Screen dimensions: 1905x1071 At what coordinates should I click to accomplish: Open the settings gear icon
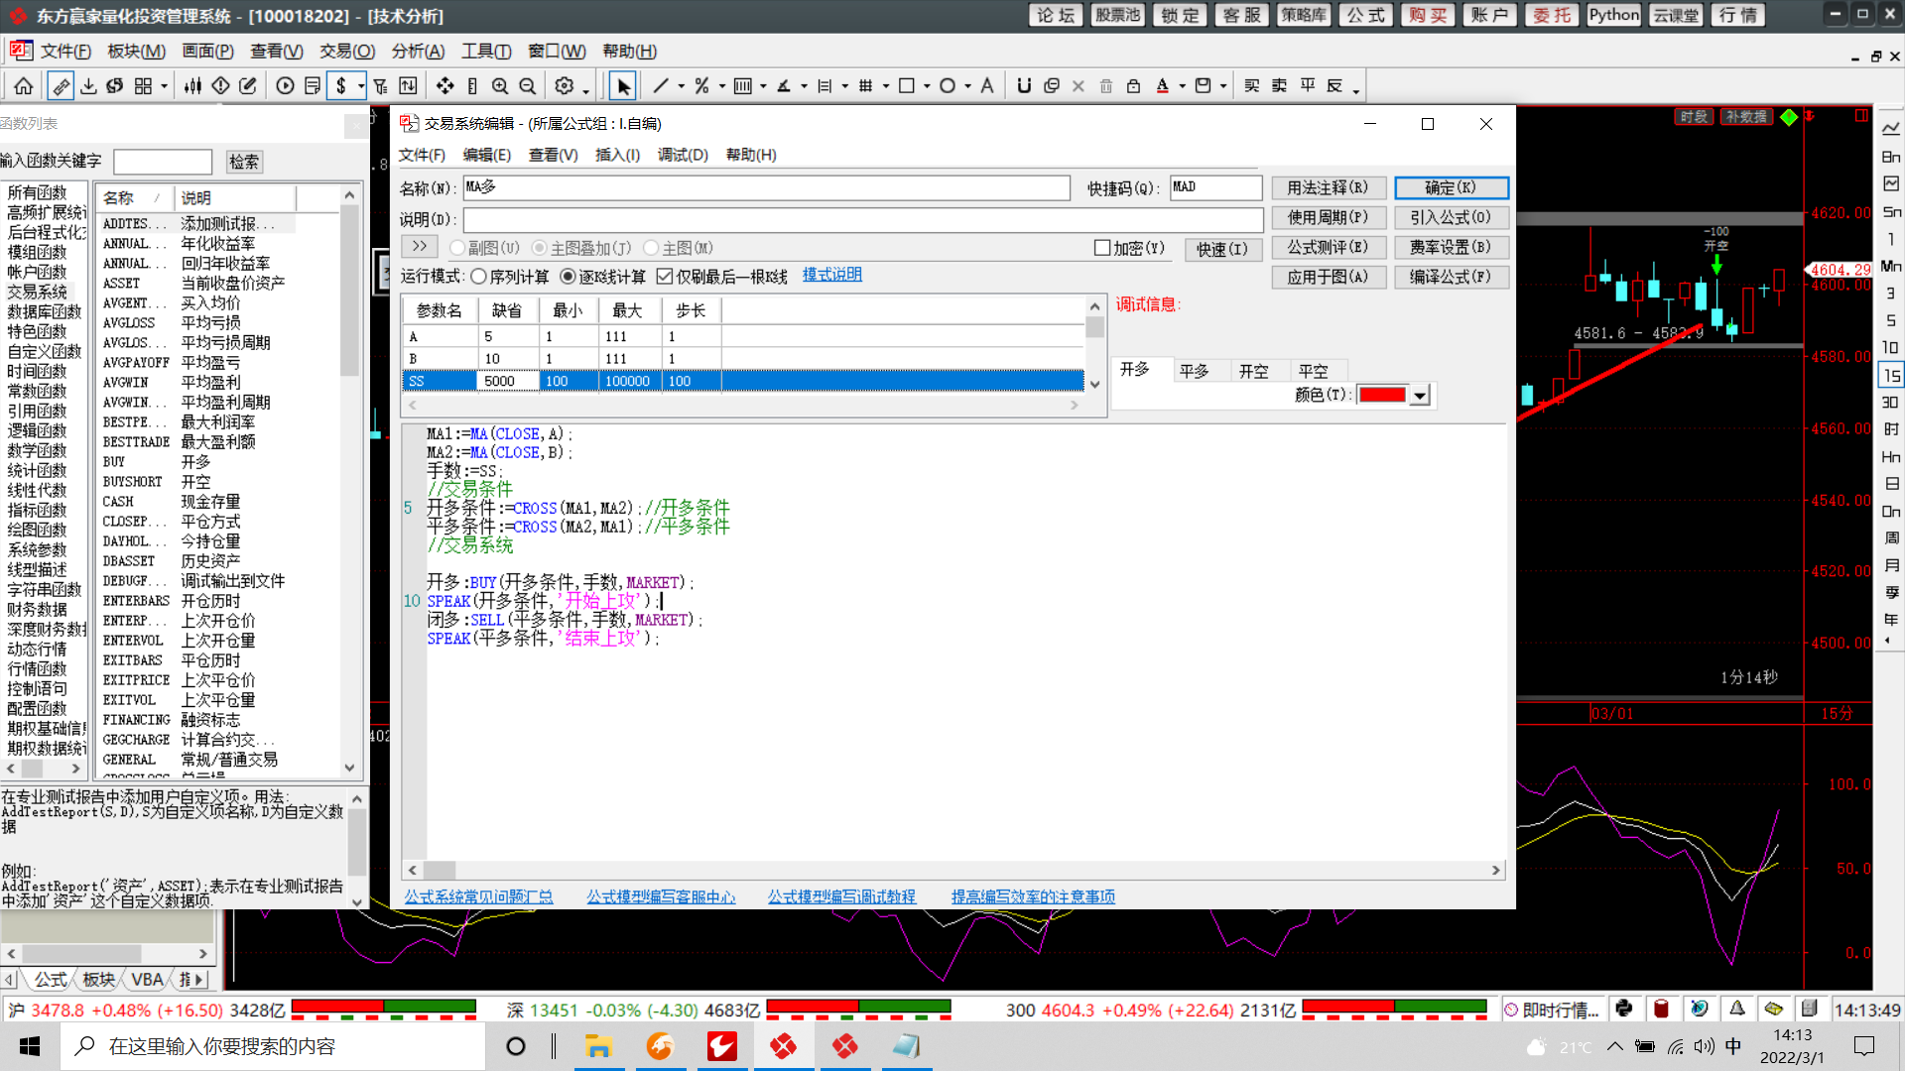pyautogui.click(x=565, y=86)
